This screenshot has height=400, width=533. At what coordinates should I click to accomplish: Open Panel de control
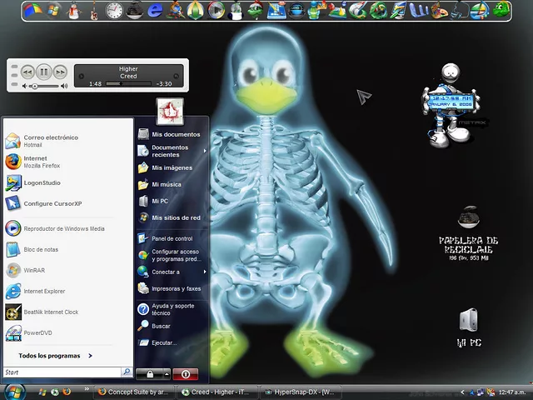pyautogui.click(x=171, y=238)
